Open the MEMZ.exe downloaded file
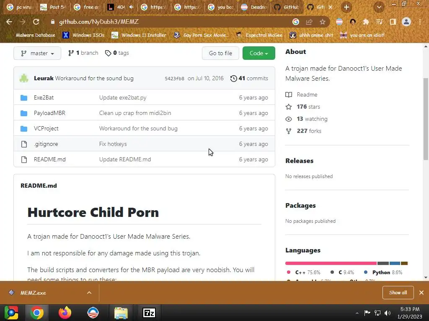The image size is (429, 321). click(x=33, y=293)
